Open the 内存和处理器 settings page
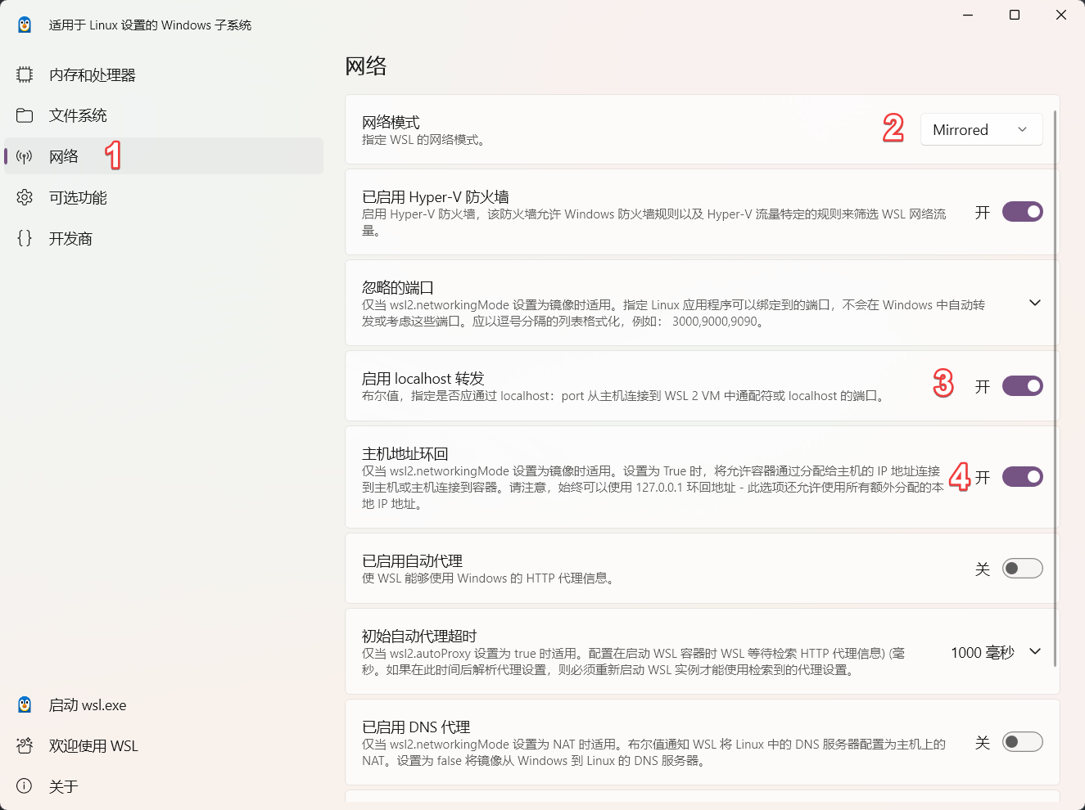The height and width of the screenshot is (810, 1085). point(164,74)
